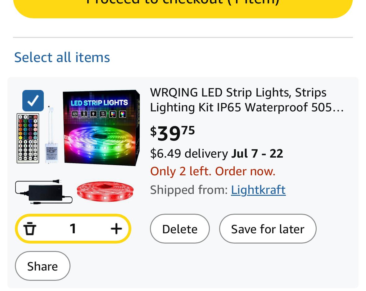Click Save for later button
Screen dimensions: 366x291
[x=268, y=229]
